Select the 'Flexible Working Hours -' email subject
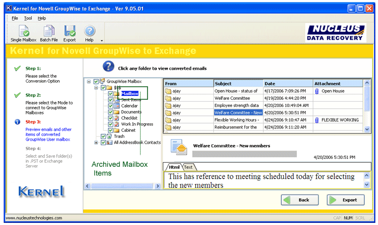Image resolution: width=378 pixels, height=225 pixels. (237, 120)
